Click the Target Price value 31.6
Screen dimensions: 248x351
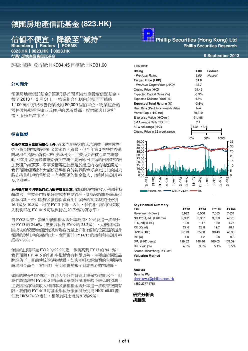pos(199,80)
